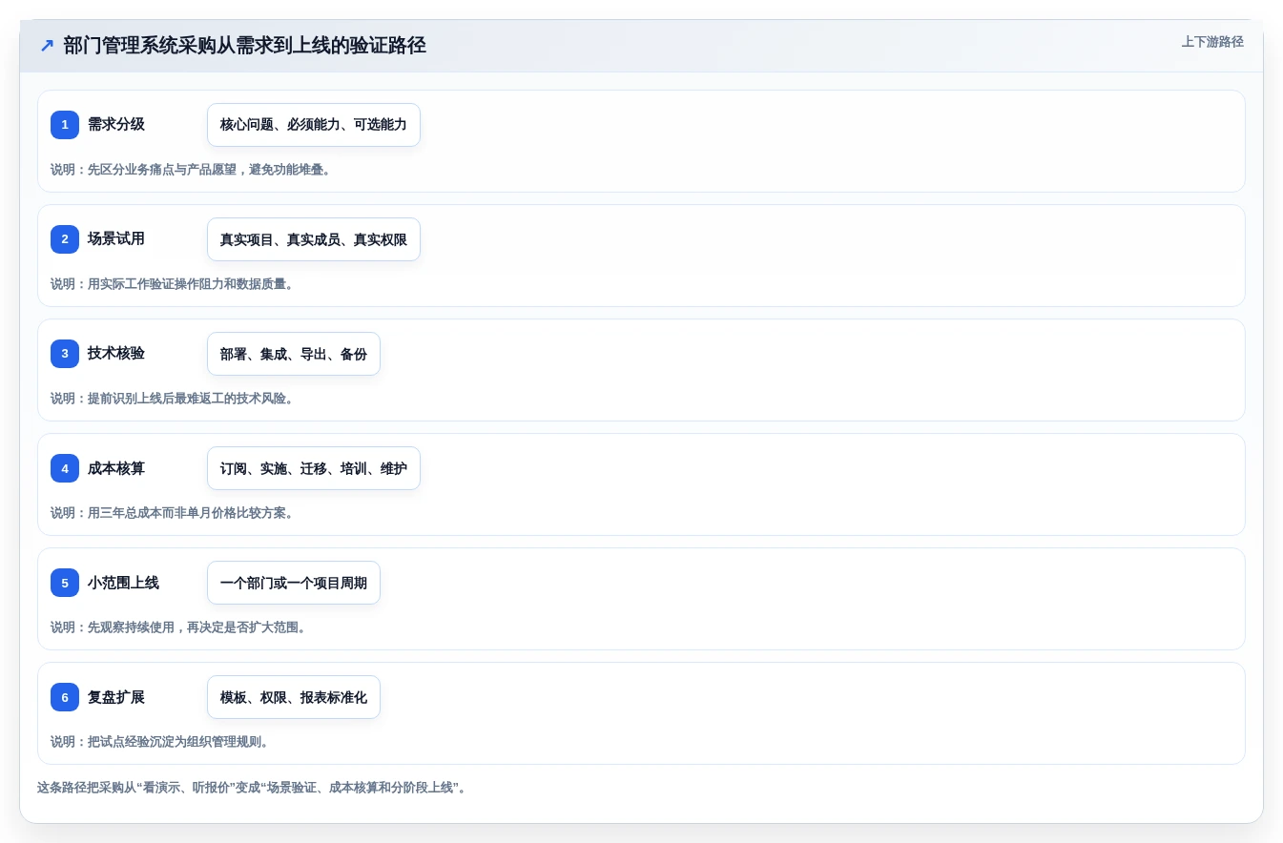Click the 一个部门或一个项目周期 chip
The width and height of the screenshot is (1283, 843).
[x=294, y=583]
